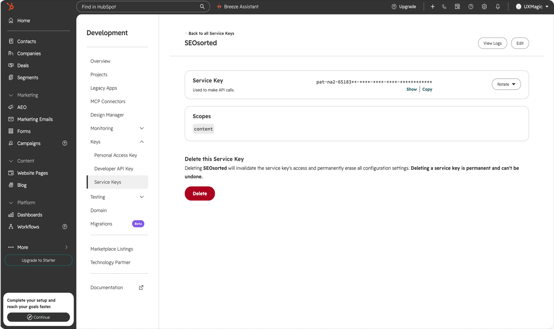Select Personal Access Key
The height and width of the screenshot is (329, 554).
115,155
